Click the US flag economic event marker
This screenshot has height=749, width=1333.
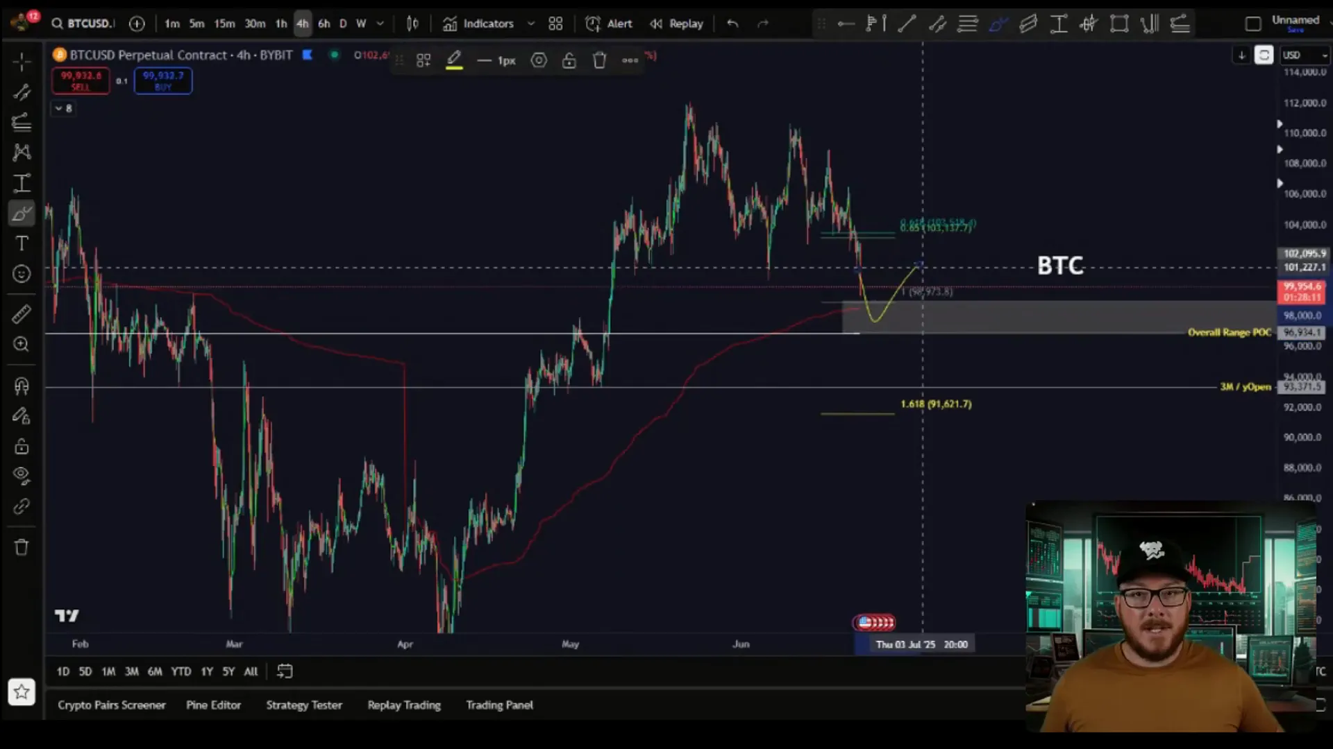[x=865, y=622]
